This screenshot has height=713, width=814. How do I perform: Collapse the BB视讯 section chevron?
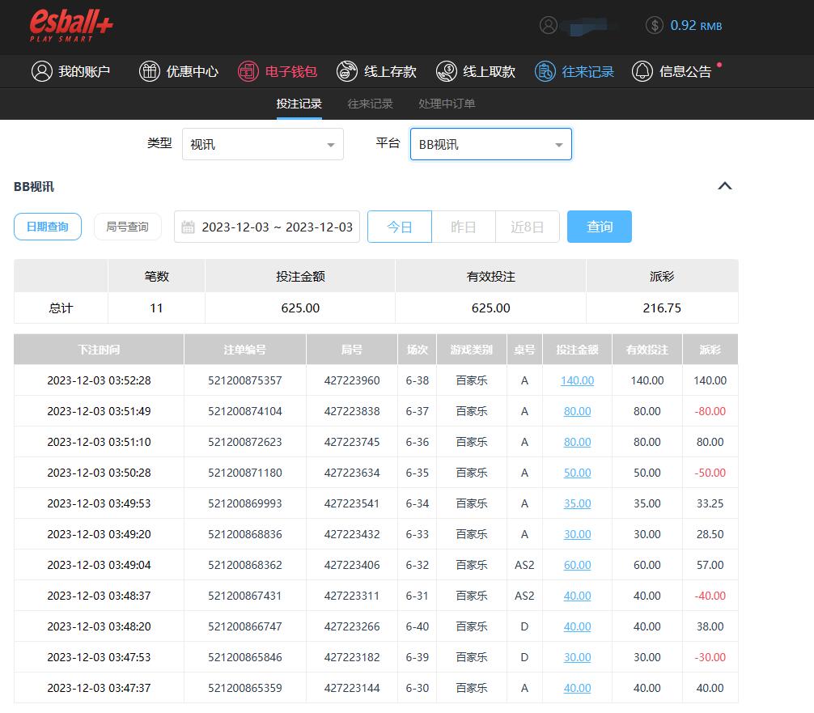point(725,186)
